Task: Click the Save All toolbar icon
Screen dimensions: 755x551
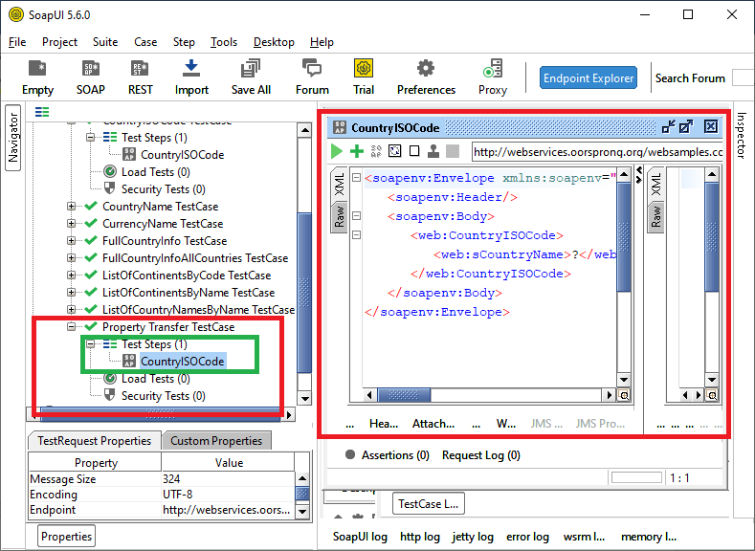Action: pyautogui.click(x=251, y=77)
